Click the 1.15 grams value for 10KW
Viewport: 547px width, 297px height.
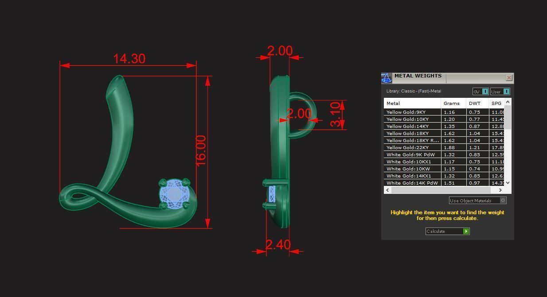tap(449, 169)
